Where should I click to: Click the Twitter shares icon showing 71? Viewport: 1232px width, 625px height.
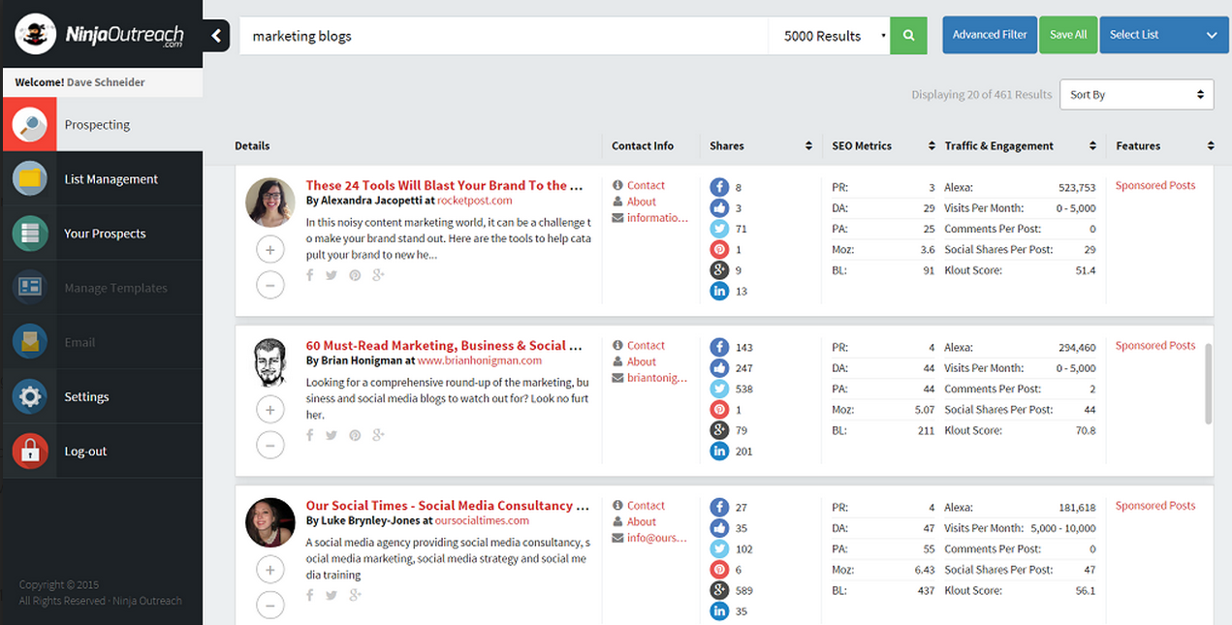click(x=719, y=229)
